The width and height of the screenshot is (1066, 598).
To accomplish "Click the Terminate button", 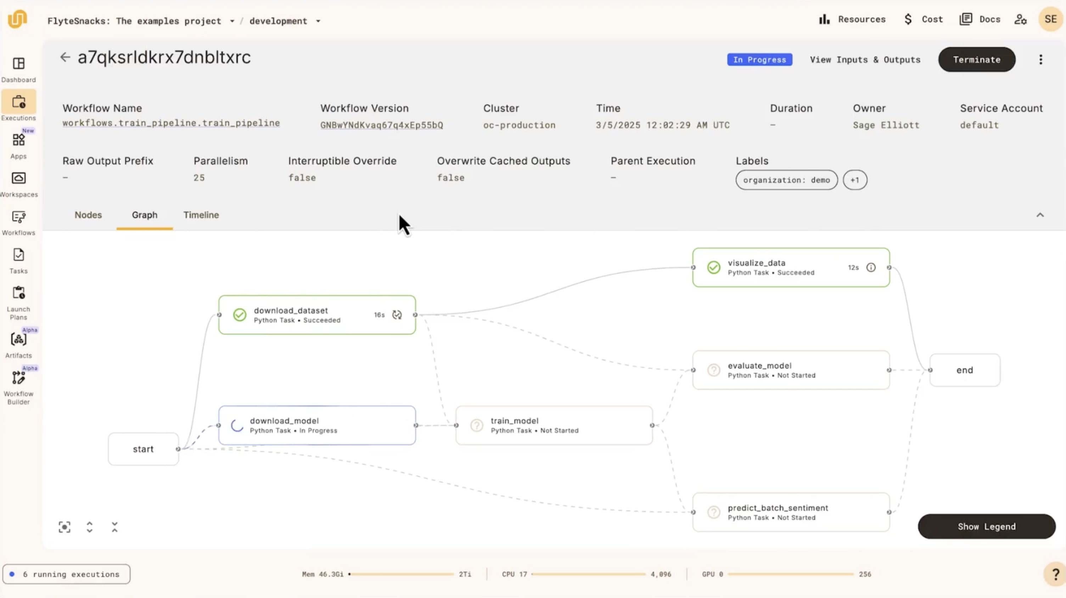I will [x=977, y=60].
